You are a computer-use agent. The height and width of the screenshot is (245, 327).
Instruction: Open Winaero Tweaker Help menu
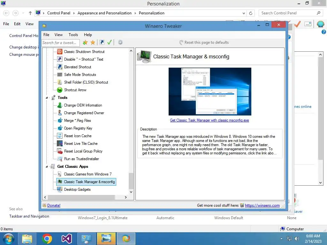coord(88,35)
